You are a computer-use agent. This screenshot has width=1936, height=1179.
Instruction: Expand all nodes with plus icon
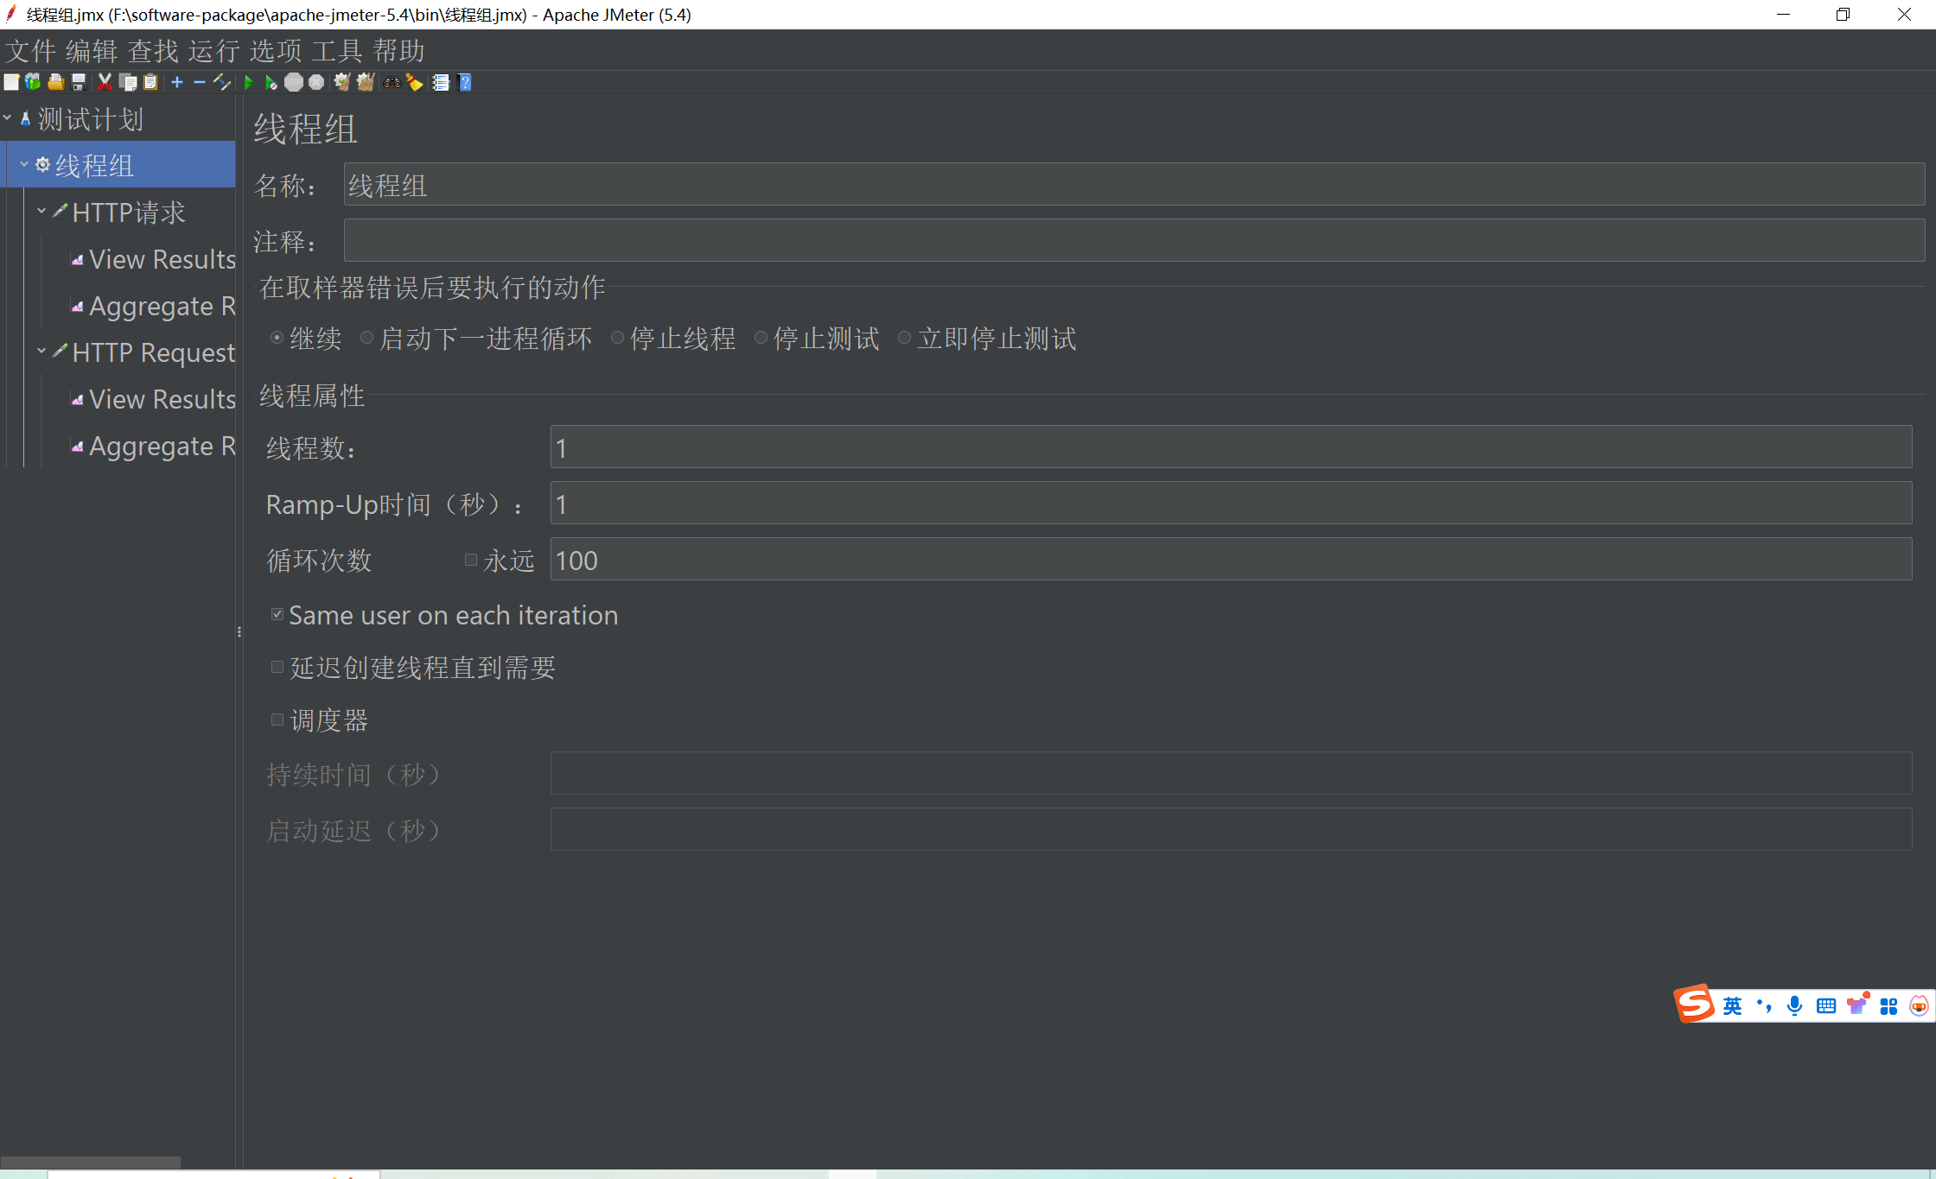pyautogui.click(x=177, y=82)
